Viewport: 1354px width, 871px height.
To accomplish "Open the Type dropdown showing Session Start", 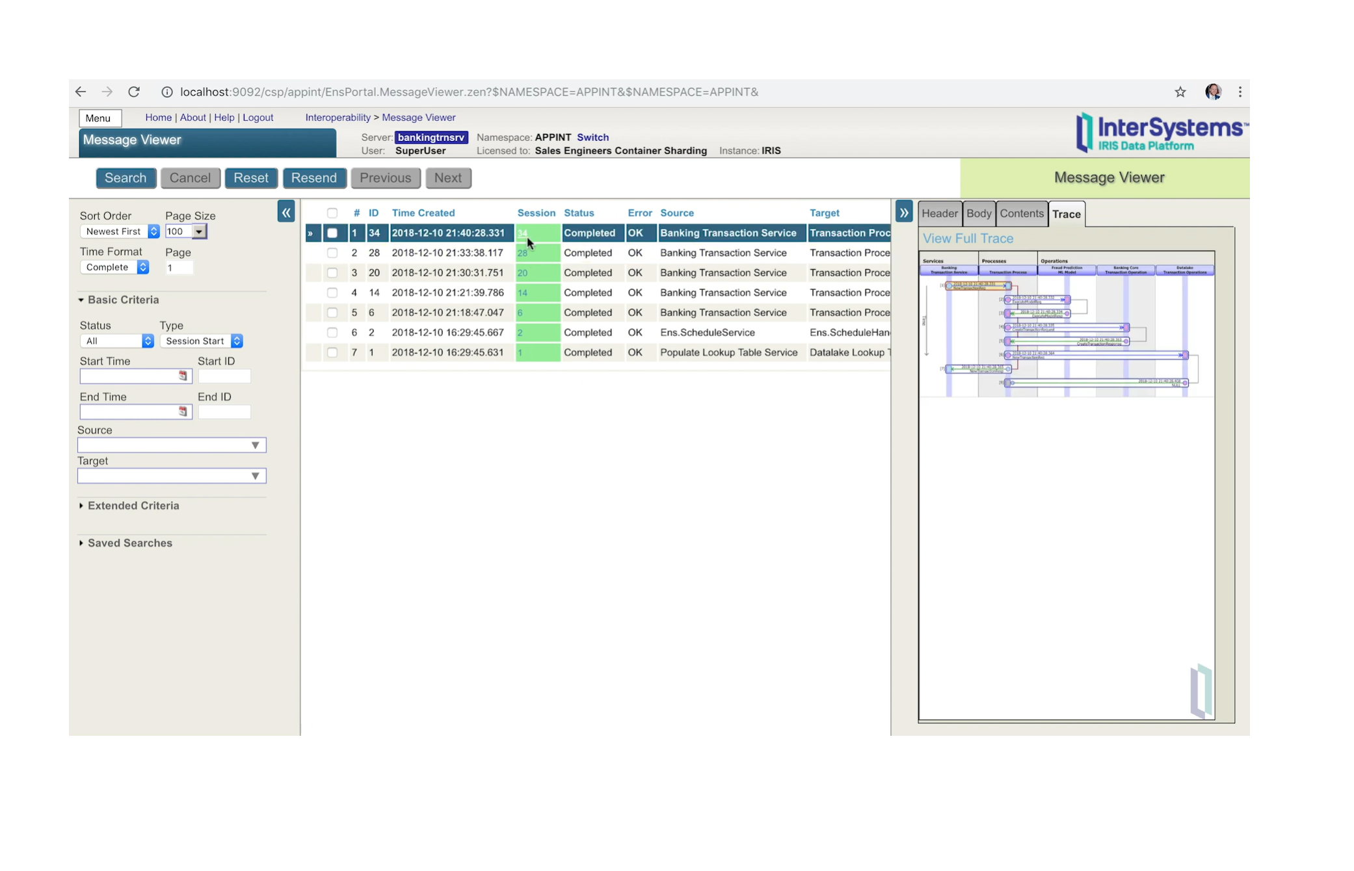I will tap(201, 341).
